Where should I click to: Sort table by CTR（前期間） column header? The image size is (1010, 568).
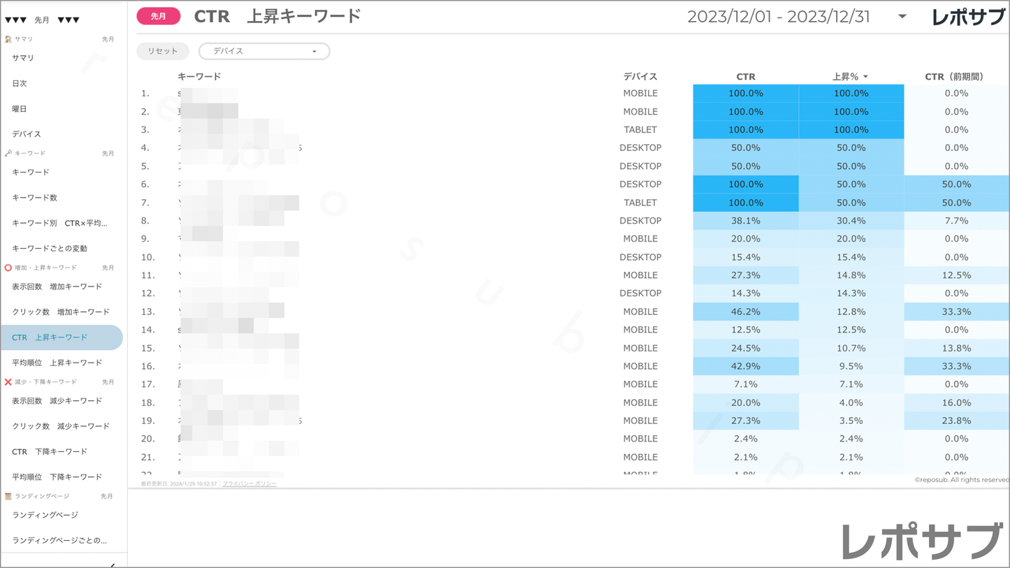click(953, 77)
